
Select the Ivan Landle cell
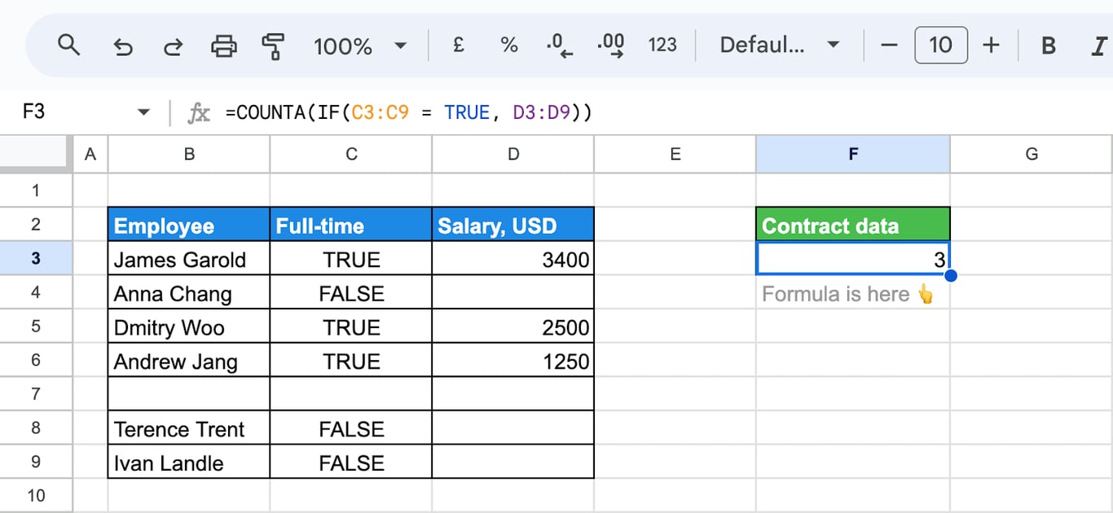[x=189, y=463]
